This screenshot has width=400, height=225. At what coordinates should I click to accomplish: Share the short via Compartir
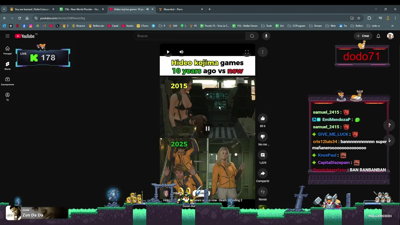coord(263,173)
